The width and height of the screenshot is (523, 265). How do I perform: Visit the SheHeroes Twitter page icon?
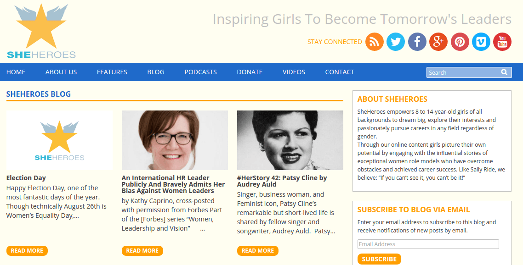click(x=396, y=42)
